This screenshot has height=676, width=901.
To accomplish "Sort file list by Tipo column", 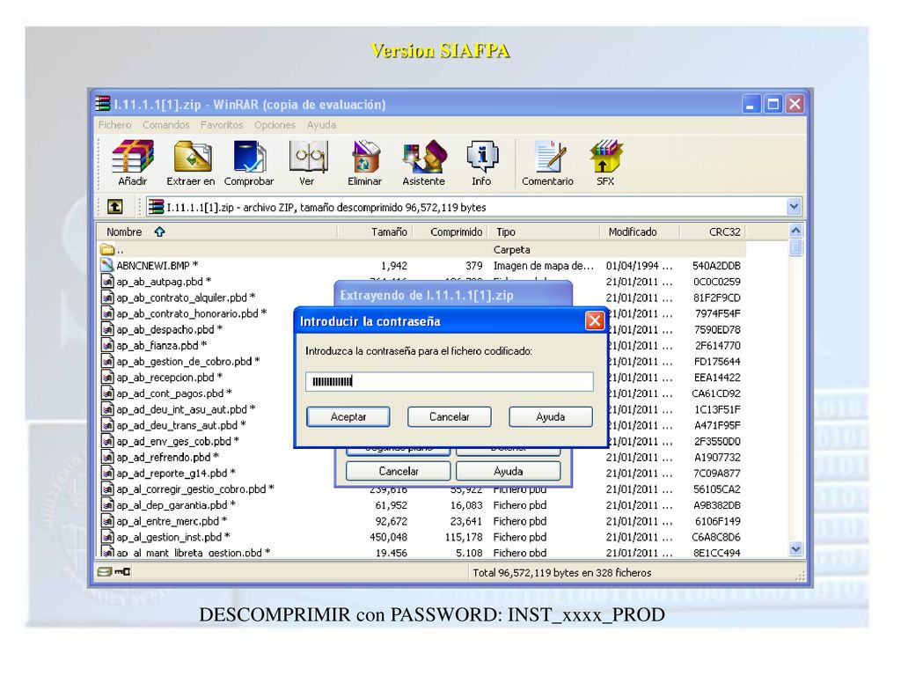I will (x=544, y=231).
